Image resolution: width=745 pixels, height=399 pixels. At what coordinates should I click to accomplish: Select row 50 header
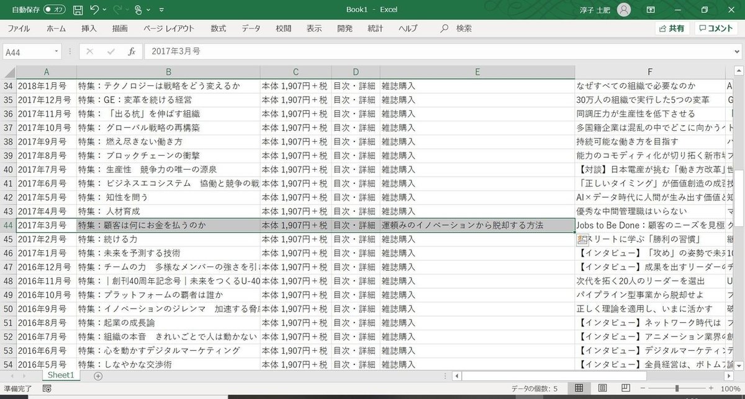(9, 309)
